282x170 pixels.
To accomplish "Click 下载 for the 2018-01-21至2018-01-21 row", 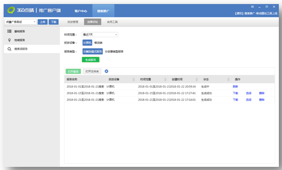I will point(235,100).
